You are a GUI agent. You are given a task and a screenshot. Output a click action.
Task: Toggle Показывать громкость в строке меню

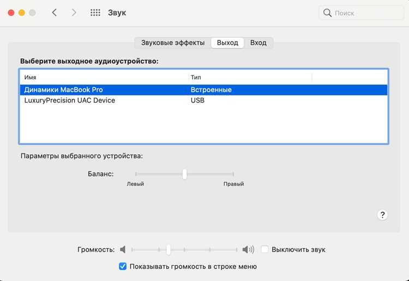pos(123,266)
